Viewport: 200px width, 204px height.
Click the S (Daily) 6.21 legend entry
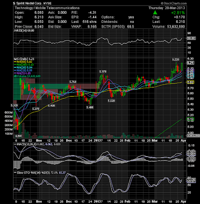click(24, 59)
